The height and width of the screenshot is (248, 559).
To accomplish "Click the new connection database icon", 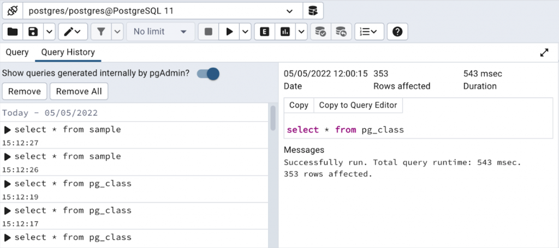I will click(x=313, y=10).
